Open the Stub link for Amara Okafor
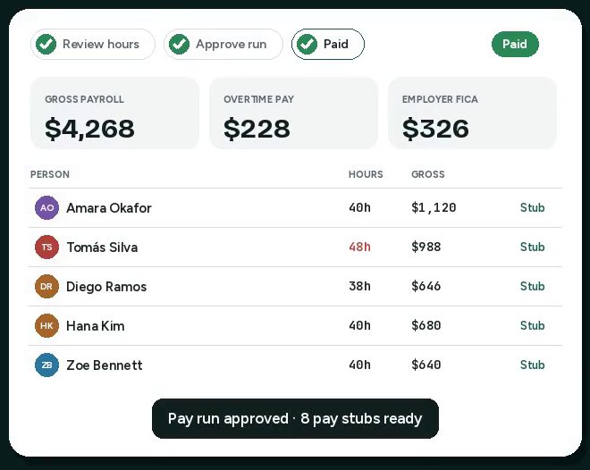The width and height of the screenshot is (590, 470). [x=532, y=207]
